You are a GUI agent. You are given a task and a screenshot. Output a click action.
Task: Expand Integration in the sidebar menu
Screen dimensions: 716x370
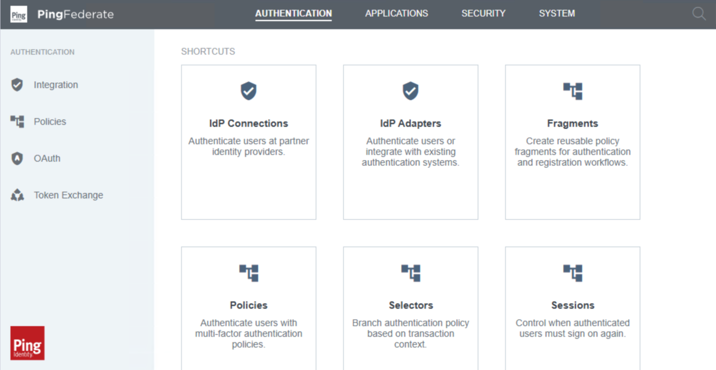tap(56, 85)
